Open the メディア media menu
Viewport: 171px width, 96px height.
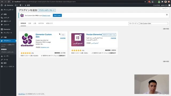click(5, 18)
